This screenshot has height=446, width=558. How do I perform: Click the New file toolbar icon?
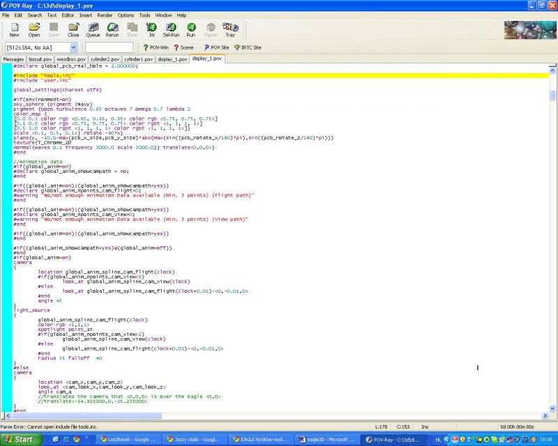[x=14, y=30]
